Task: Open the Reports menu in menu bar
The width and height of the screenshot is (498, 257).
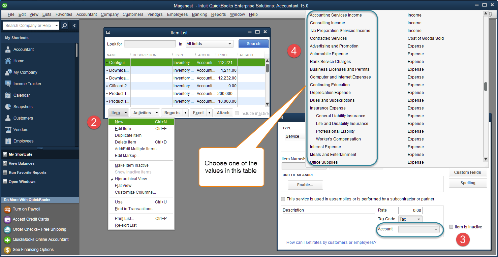Action: tap(218, 14)
